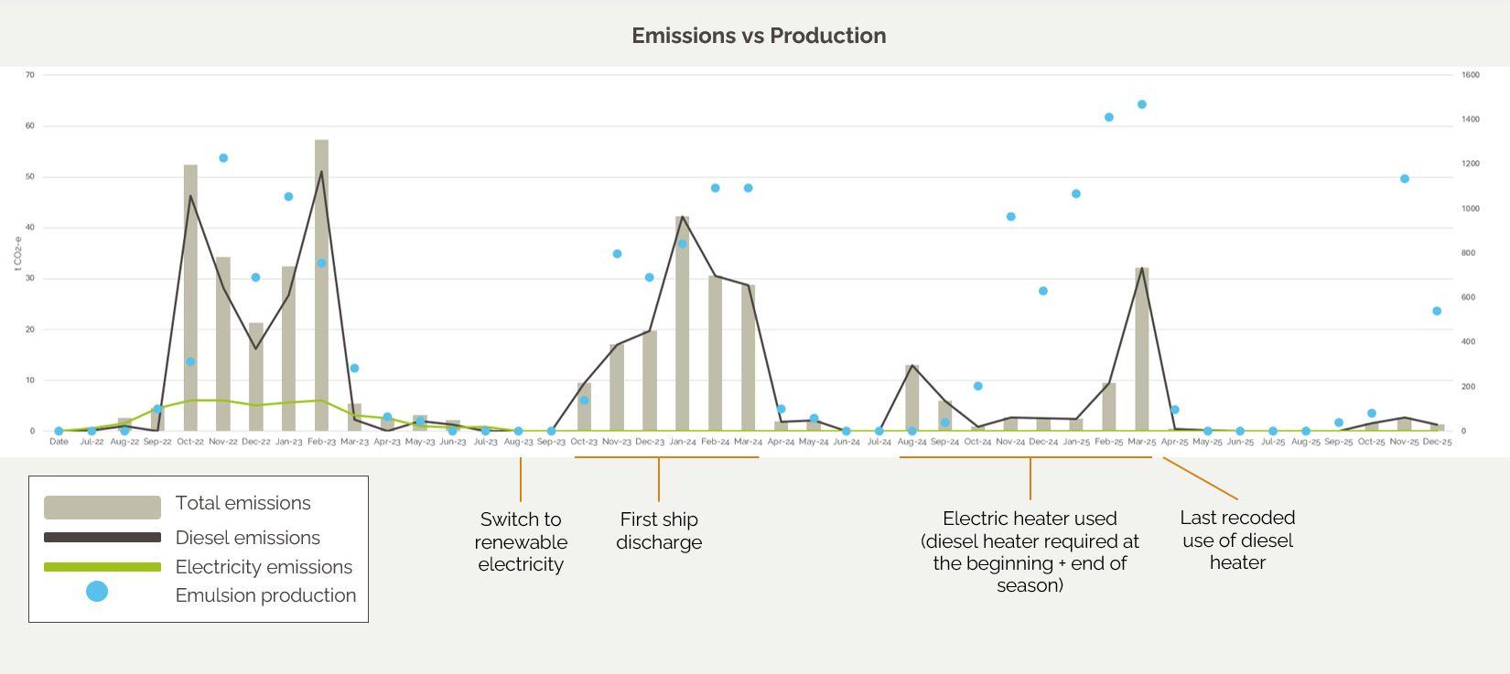Select 'Last recoded use of diesel heater' note

point(1237,540)
